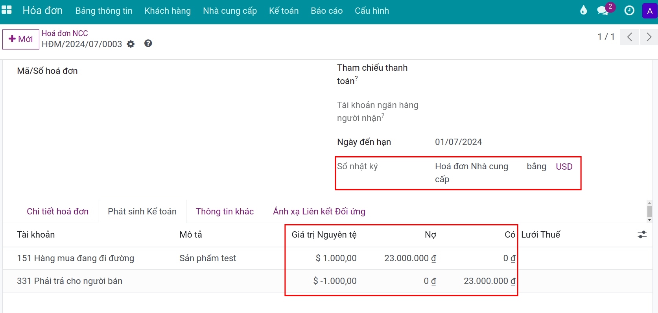Open the Bảng thông tin menu
Image resolution: width=658 pixels, height=313 pixels.
point(104,11)
